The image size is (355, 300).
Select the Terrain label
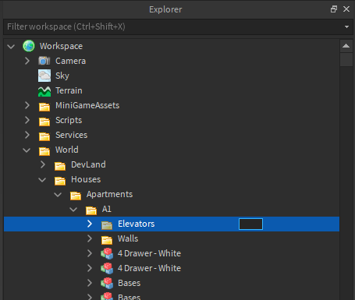[x=69, y=90]
